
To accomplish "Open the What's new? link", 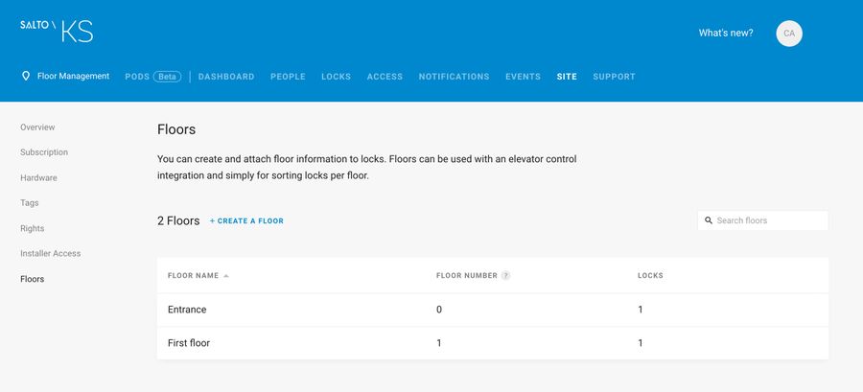I will (726, 33).
